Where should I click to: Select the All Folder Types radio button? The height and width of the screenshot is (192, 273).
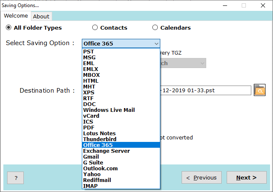click(8, 28)
